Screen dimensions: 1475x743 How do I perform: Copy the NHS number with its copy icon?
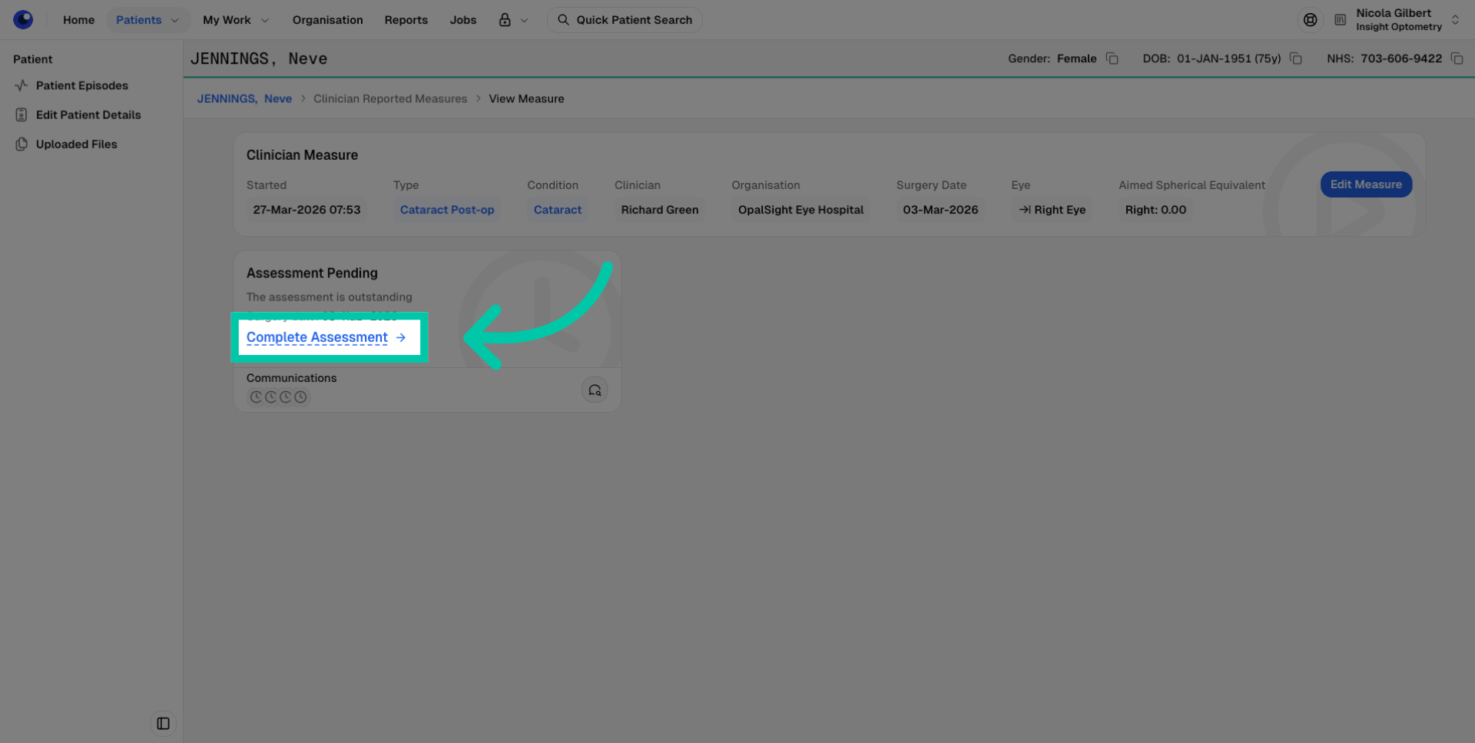[1457, 58]
